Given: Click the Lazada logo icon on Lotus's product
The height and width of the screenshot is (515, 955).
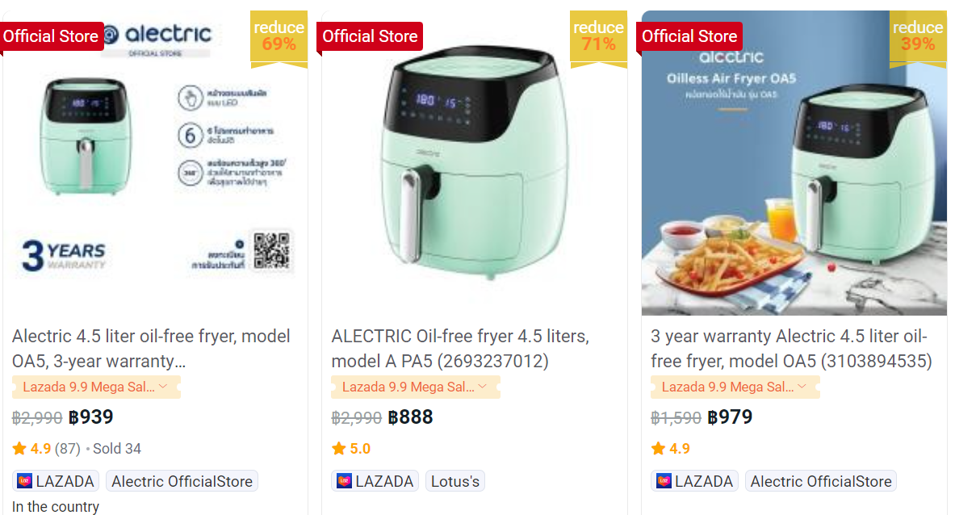Looking at the screenshot, I should click(344, 482).
